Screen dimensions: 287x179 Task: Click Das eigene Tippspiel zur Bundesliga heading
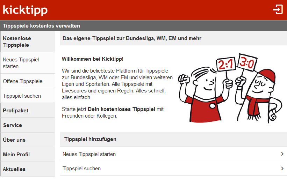click(132, 38)
